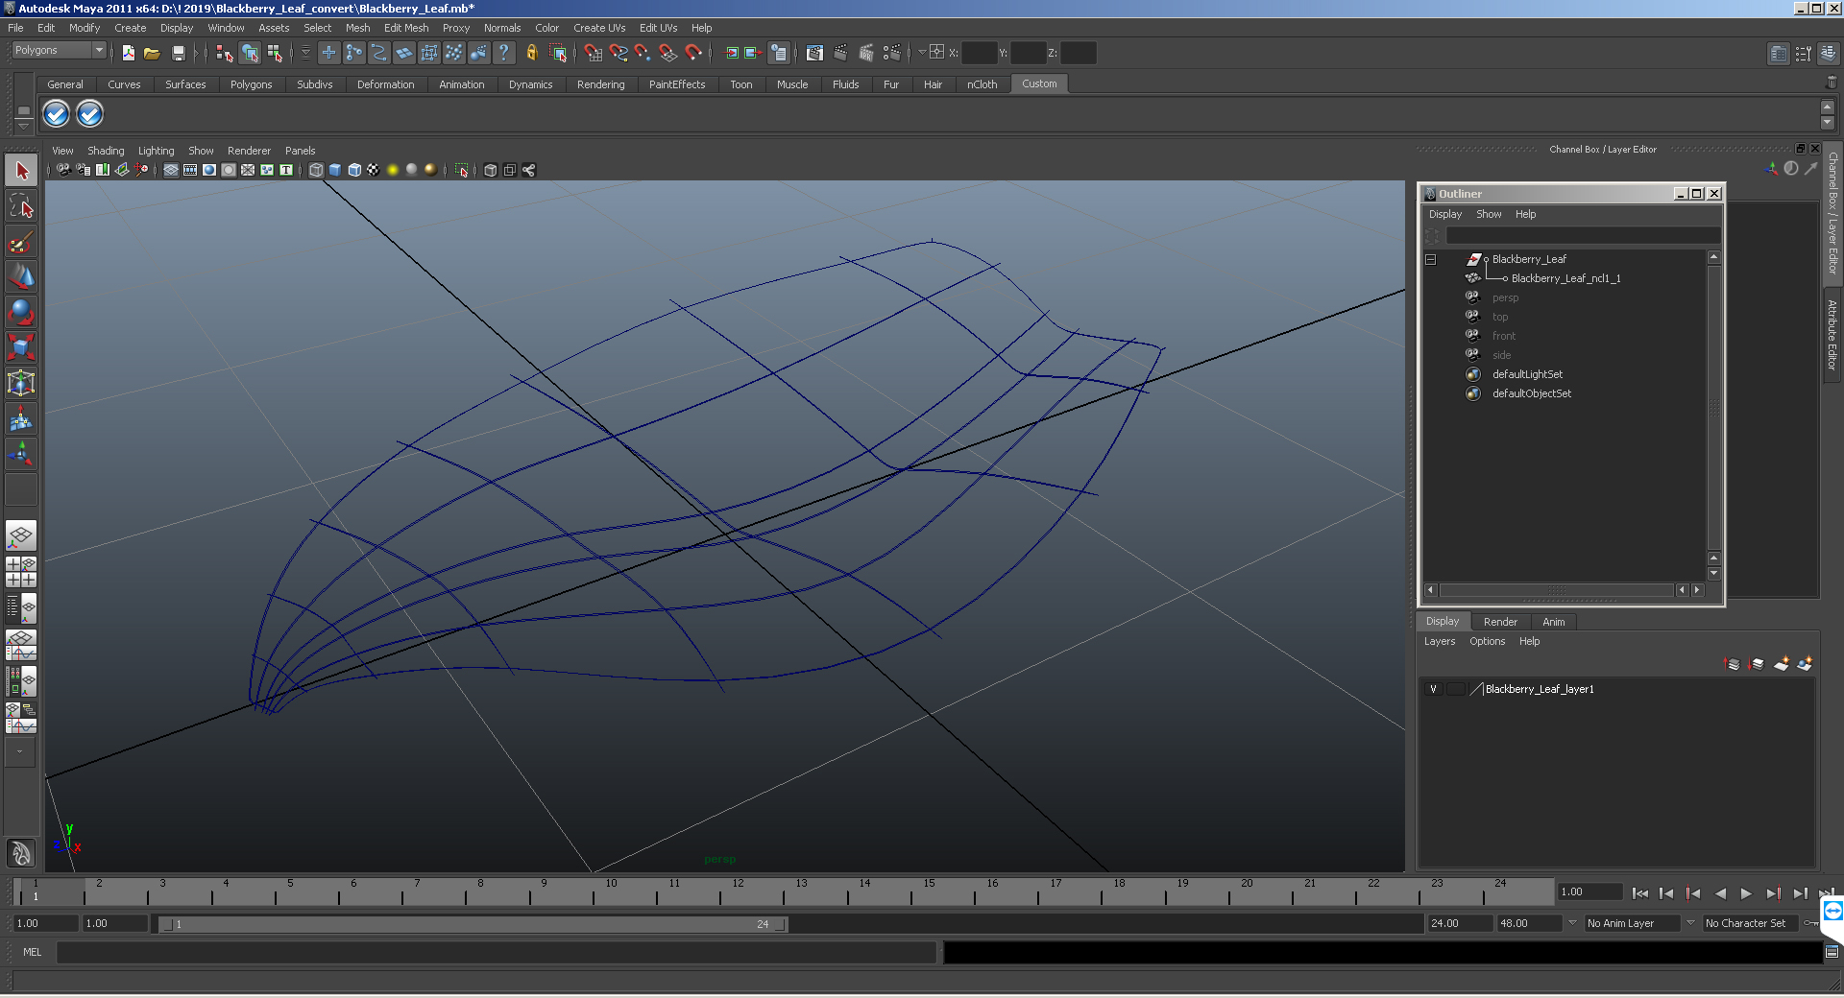Choose the Universal Manipulator tool
Viewport: 1844px width, 998px height.
coord(21,383)
